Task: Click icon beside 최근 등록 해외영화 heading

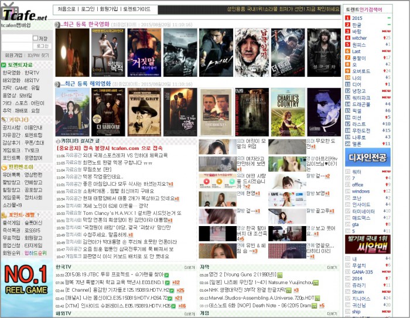Action: point(57,84)
